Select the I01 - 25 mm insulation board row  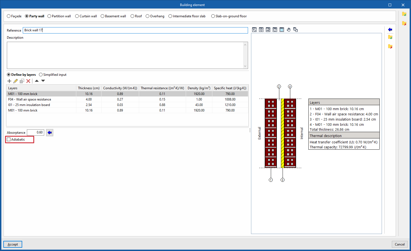click(x=127, y=105)
